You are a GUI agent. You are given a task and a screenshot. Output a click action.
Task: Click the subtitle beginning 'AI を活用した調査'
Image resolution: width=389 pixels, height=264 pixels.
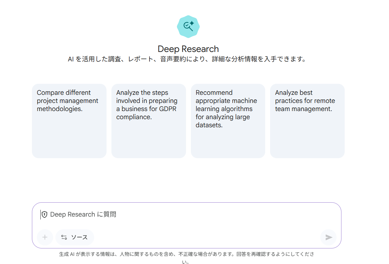pos(187,59)
